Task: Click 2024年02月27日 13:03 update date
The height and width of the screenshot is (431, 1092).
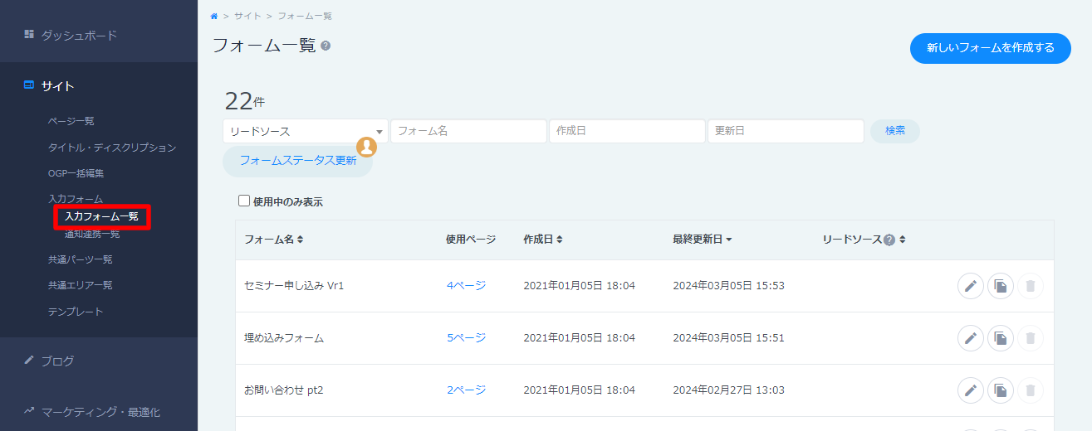Action: (x=728, y=390)
